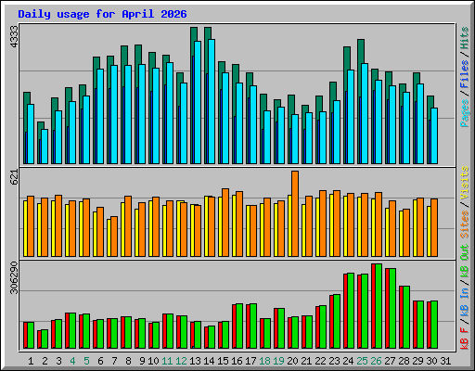
Task: Click day 4 weekend label
Action: pyautogui.click(x=72, y=361)
